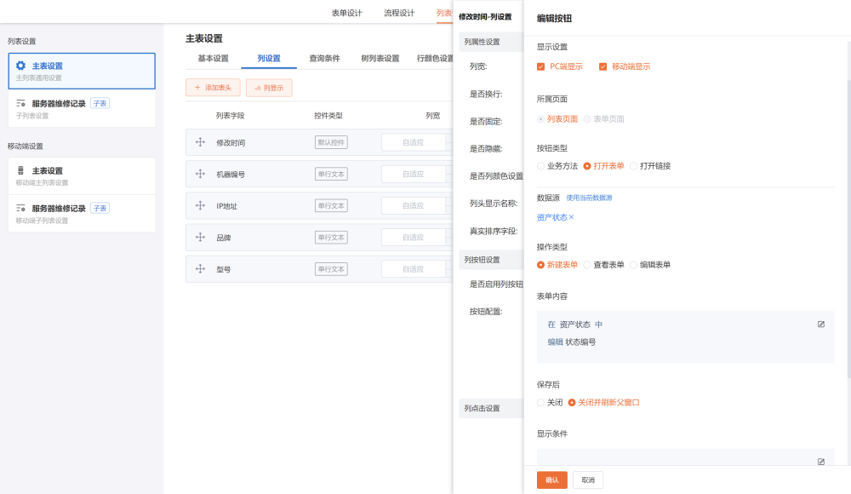Toggle the PC端显示 checkbox

(541, 66)
